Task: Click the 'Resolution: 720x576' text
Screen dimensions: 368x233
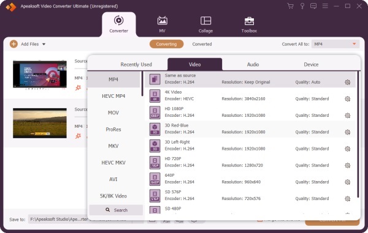Action: coord(241,198)
